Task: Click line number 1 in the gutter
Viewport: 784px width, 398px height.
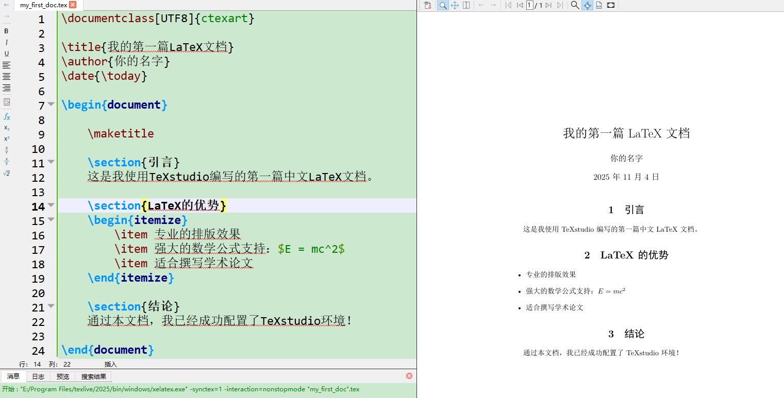Action: coord(42,20)
